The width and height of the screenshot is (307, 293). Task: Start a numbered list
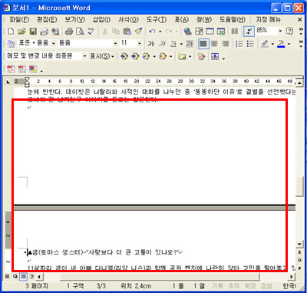239,44
